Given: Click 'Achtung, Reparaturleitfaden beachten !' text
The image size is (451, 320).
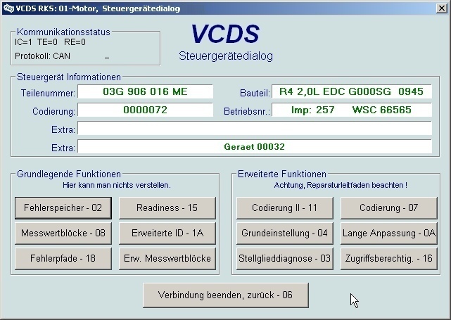Looking at the screenshot, I should point(341,185).
